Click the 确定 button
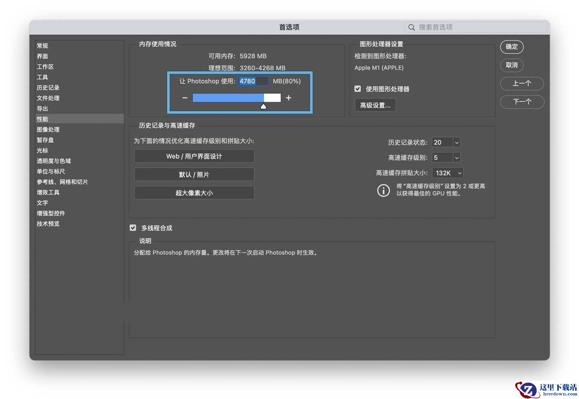 click(512, 47)
